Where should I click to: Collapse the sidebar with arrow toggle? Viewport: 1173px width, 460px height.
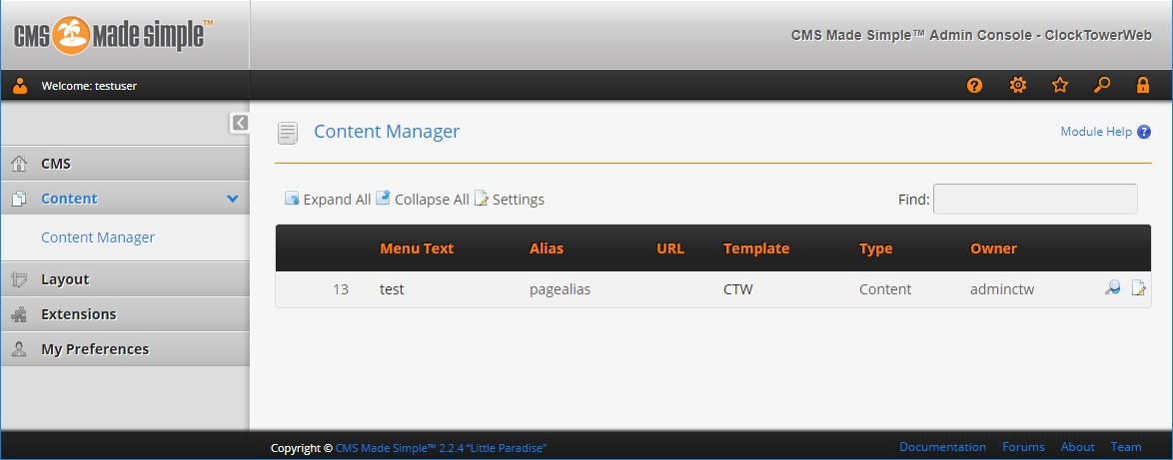[x=240, y=123]
